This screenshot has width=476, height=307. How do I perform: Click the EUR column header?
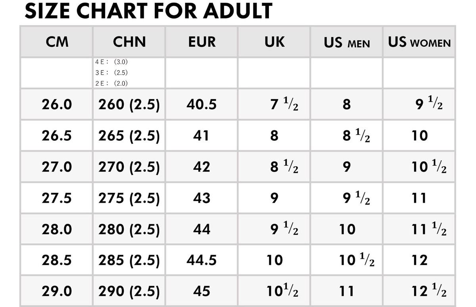202,42
